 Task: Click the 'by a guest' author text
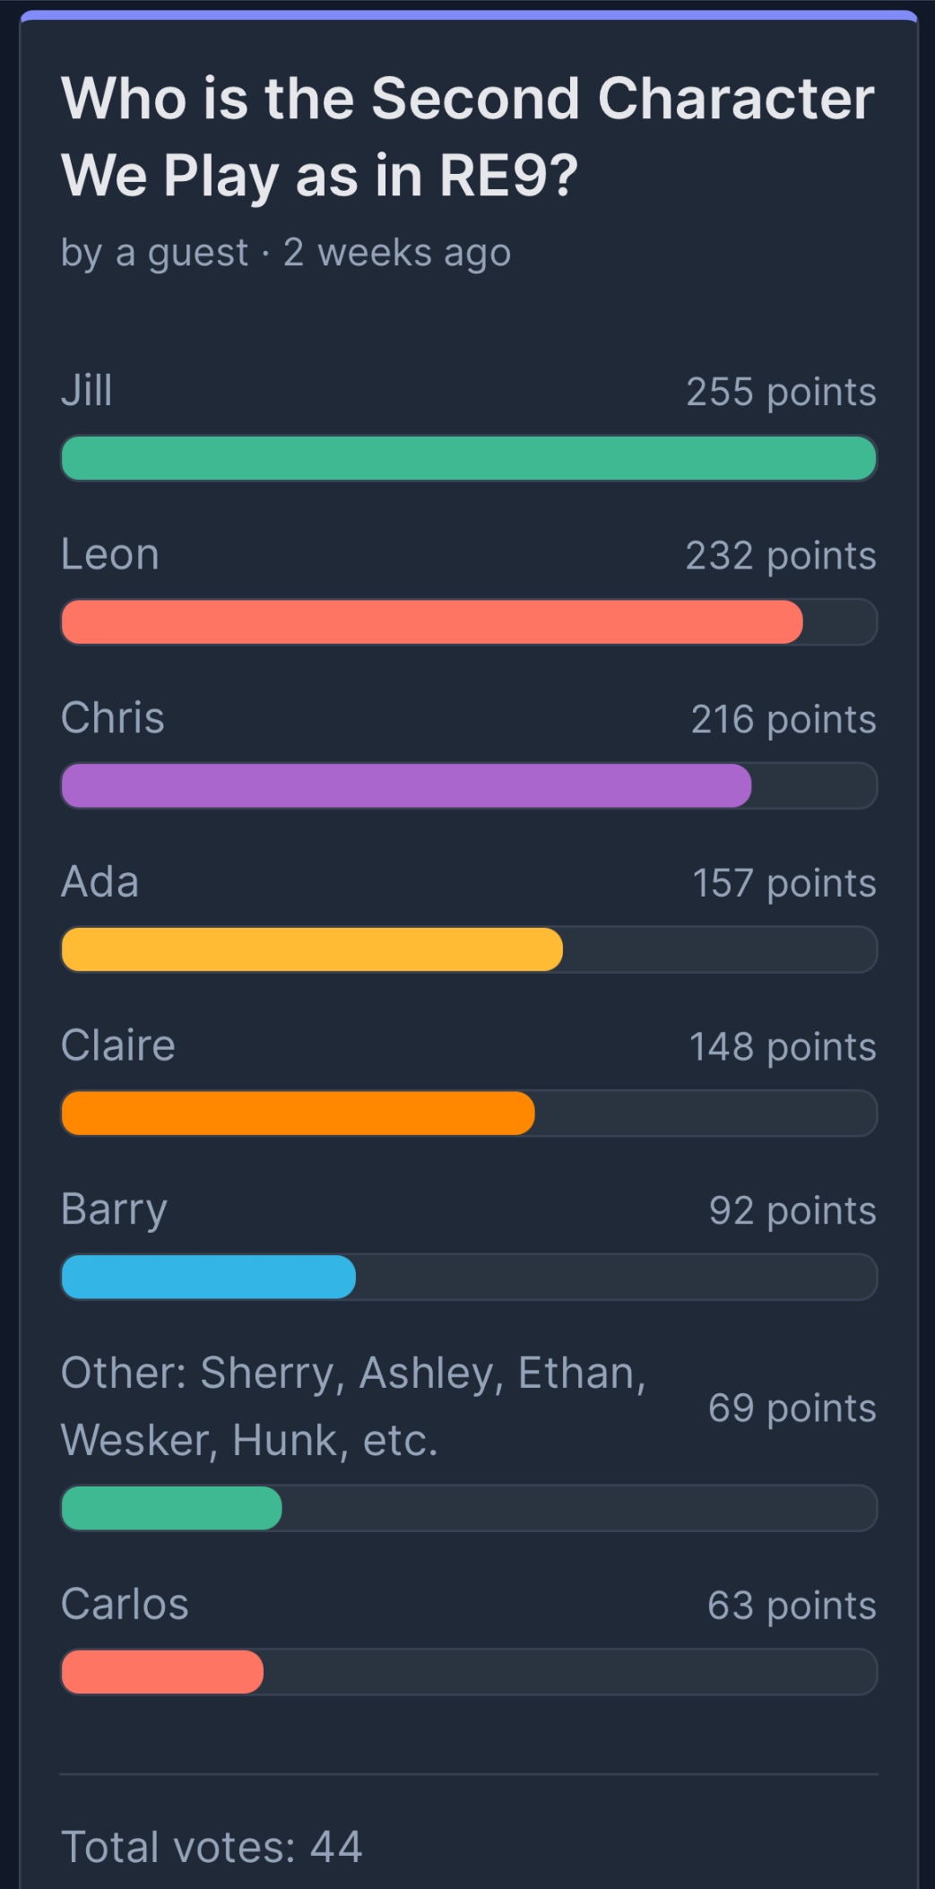154,253
